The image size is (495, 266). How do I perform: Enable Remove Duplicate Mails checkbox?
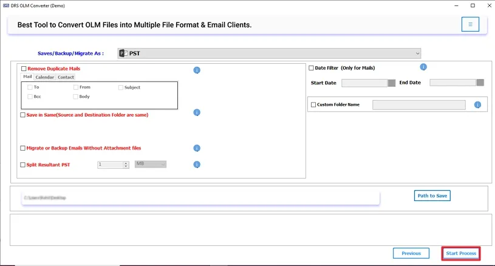click(x=24, y=69)
